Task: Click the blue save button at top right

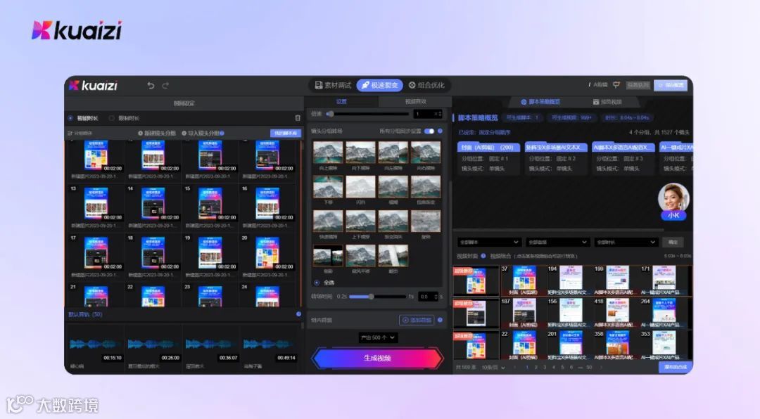Action: [x=671, y=85]
